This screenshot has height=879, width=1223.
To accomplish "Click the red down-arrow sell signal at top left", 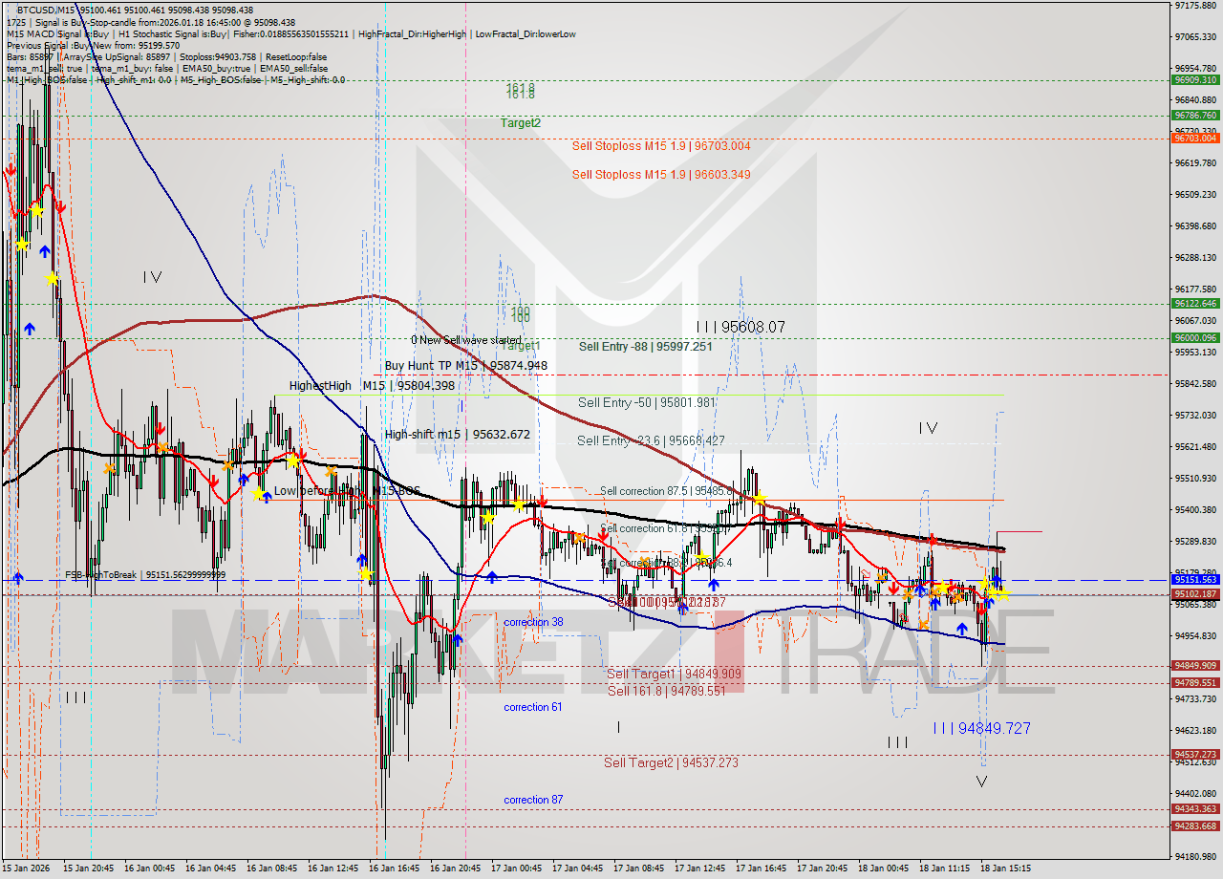I will click(10, 168).
